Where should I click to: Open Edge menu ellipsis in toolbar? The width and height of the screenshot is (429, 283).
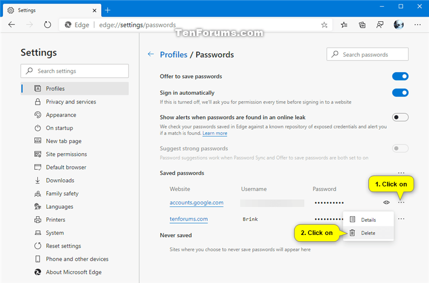tap(416, 25)
